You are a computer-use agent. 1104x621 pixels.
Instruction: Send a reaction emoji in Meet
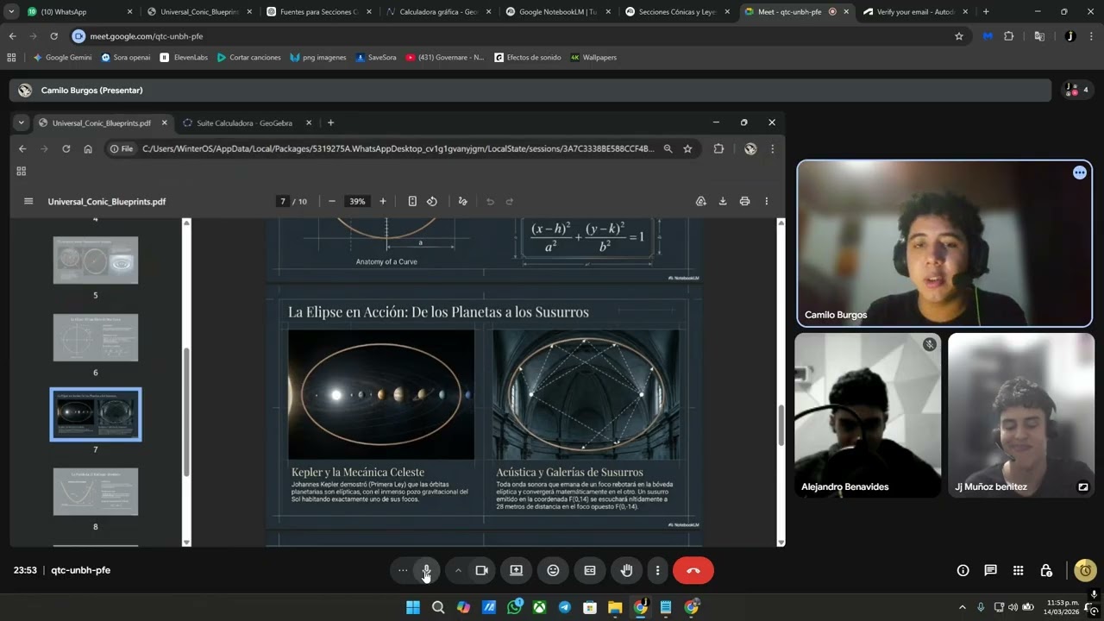pos(553,570)
